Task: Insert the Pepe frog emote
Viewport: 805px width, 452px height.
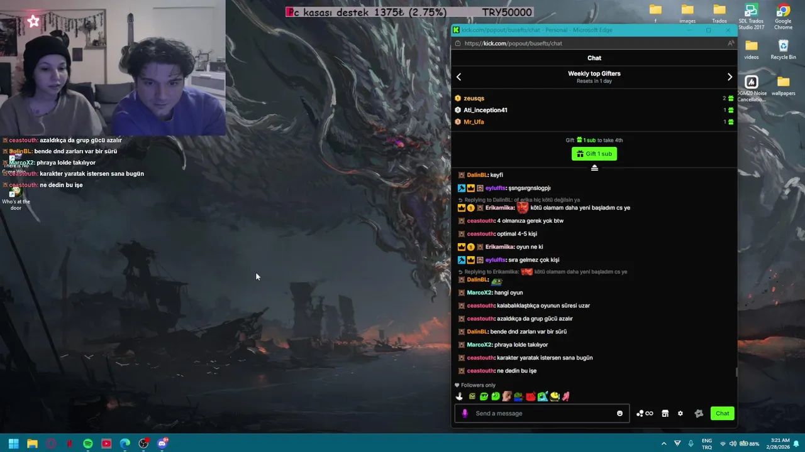Action: click(x=518, y=396)
